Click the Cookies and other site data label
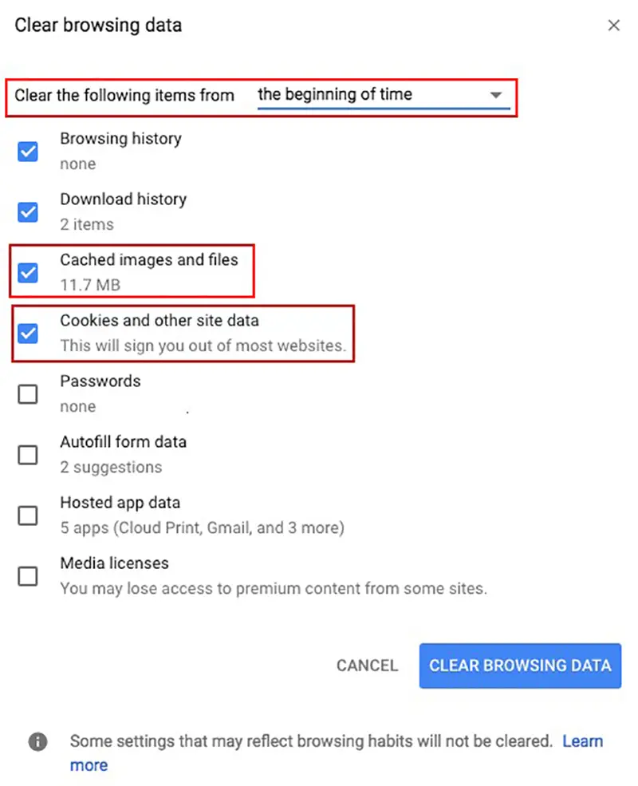 coord(159,321)
